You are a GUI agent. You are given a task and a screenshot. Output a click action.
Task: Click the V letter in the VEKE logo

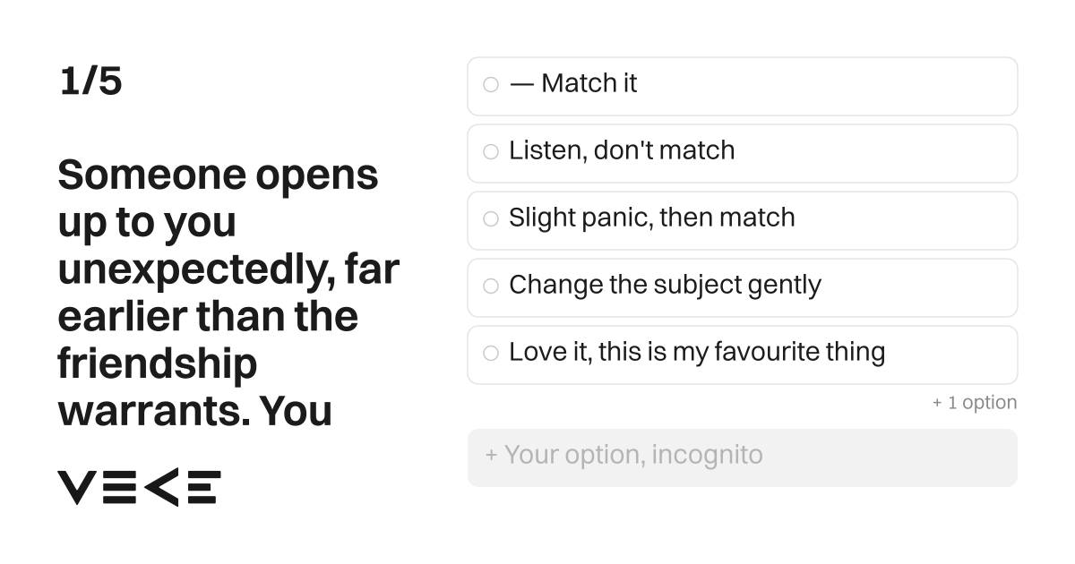(76, 487)
